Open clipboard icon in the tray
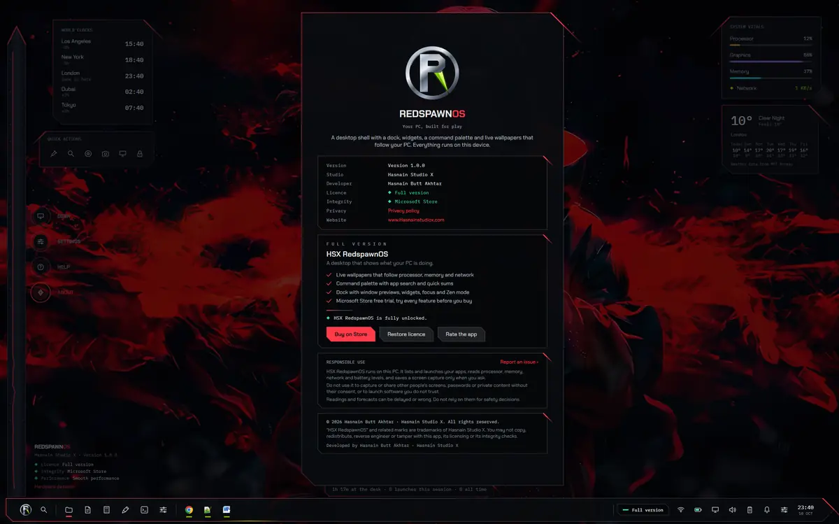839x524 pixels. coord(750,510)
